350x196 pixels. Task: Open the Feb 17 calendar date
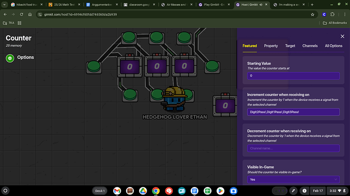[x=318, y=191]
